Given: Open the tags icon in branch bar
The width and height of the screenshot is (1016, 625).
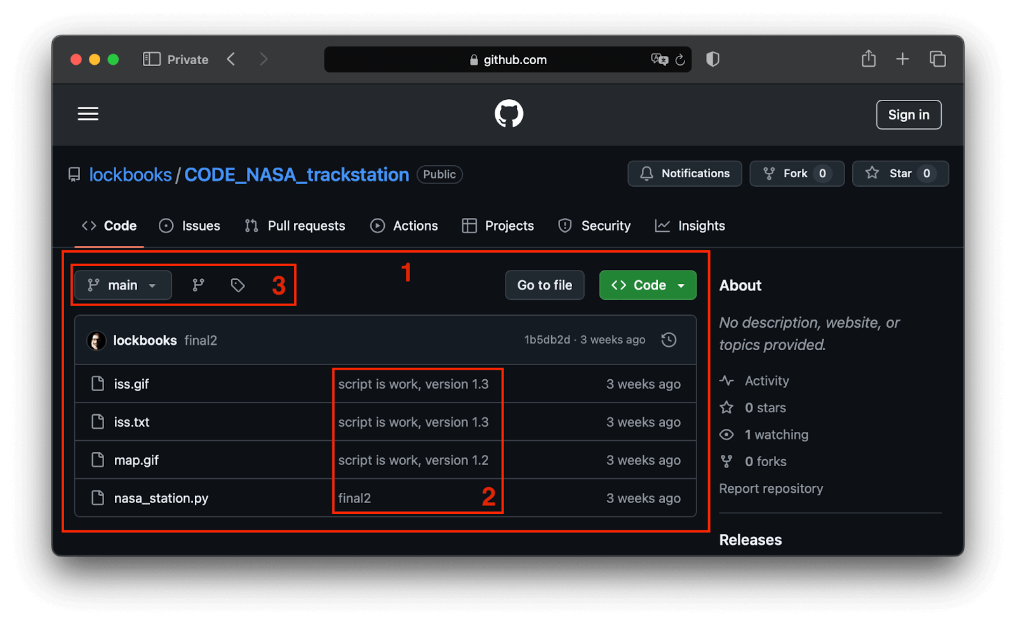Looking at the screenshot, I should tap(237, 285).
